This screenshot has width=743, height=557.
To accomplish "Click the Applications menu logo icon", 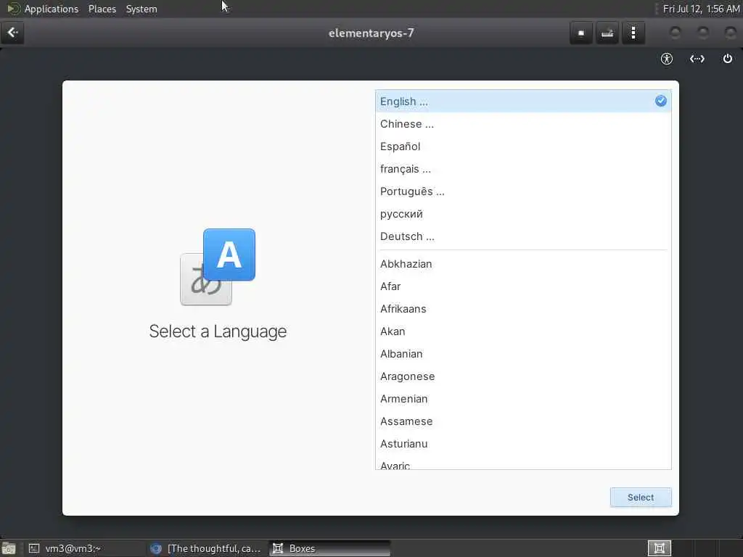I will [x=13, y=9].
